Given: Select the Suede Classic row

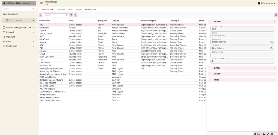Looking at the screenshot, I should [122, 34].
